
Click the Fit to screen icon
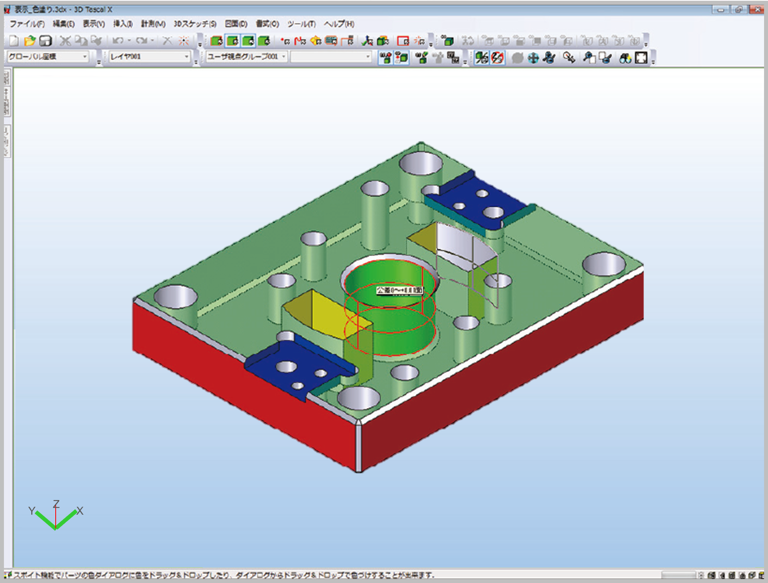tap(641, 58)
